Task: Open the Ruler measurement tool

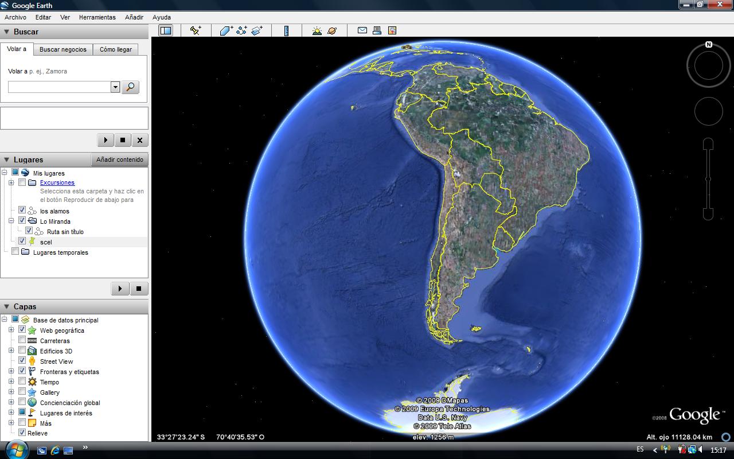Action: 286,30
